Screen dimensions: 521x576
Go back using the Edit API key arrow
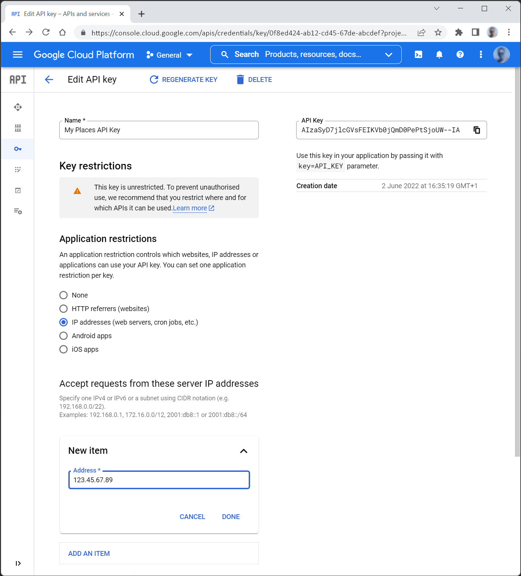(x=49, y=80)
